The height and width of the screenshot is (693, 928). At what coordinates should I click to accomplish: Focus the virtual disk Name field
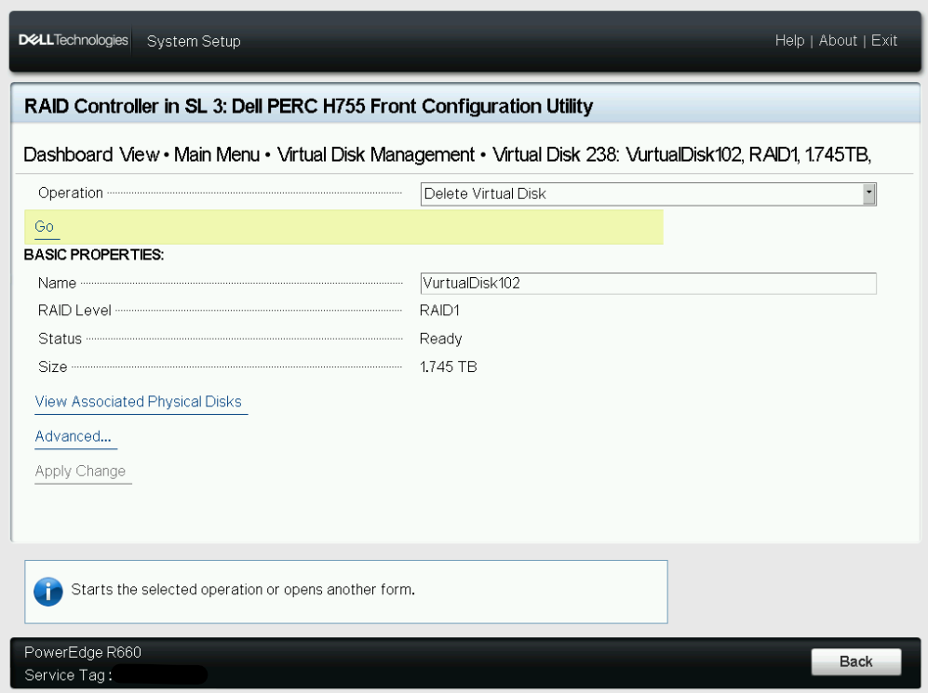click(x=648, y=283)
